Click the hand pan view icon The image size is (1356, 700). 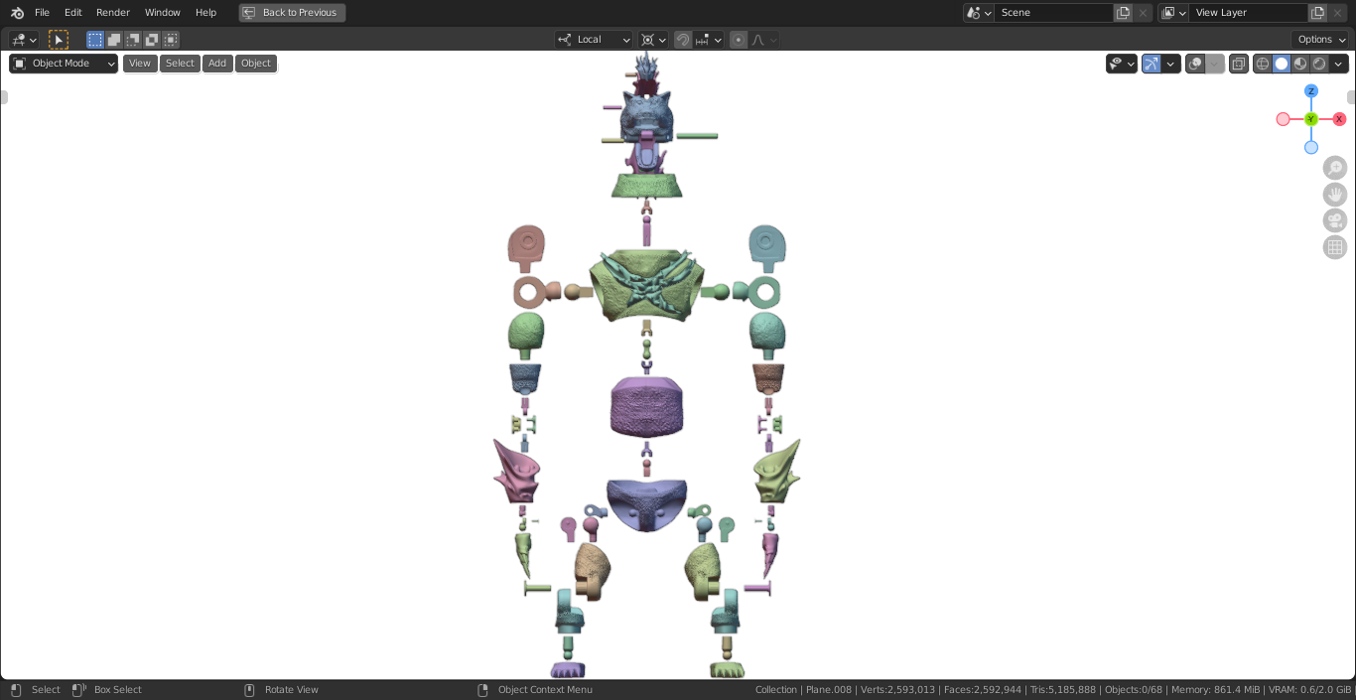tap(1335, 195)
